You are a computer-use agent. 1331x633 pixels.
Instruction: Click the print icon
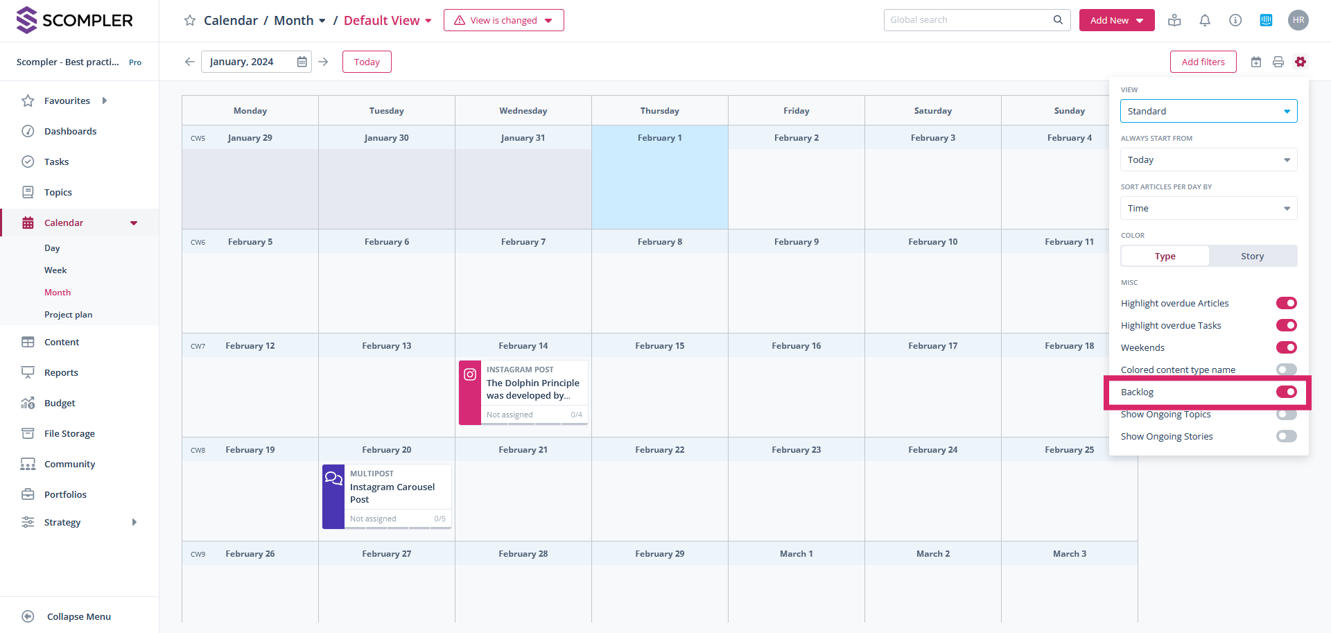coord(1278,62)
